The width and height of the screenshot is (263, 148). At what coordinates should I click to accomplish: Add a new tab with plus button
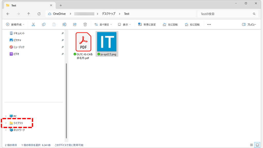[x=61, y=5]
